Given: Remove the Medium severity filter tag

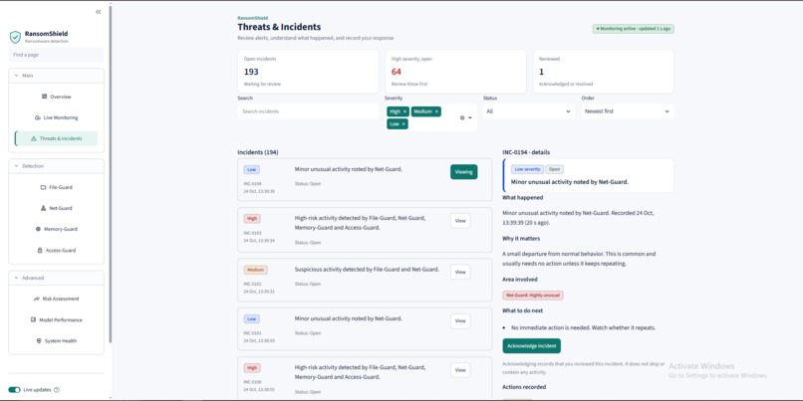Looking at the screenshot, I should [x=436, y=111].
